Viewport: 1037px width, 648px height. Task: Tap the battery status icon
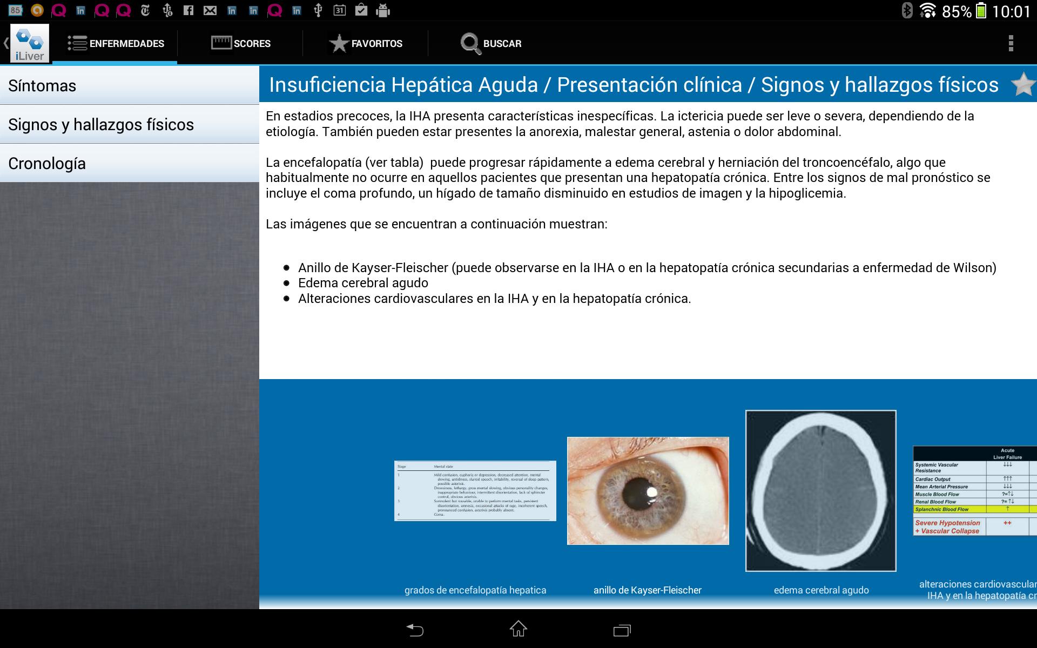(x=981, y=11)
